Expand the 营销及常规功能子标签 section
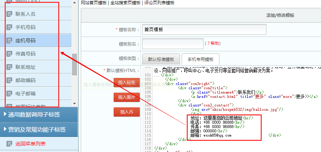The width and height of the screenshot is (321, 152). [39, 129]
